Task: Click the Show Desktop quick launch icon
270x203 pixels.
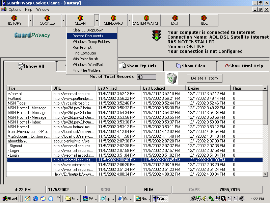Action: pos(28,199)
